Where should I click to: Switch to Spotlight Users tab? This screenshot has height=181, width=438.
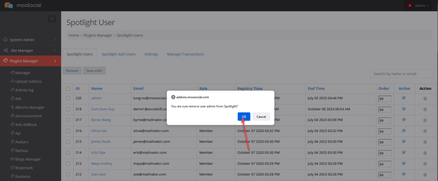pyautogui.click(x=80, y=54)
